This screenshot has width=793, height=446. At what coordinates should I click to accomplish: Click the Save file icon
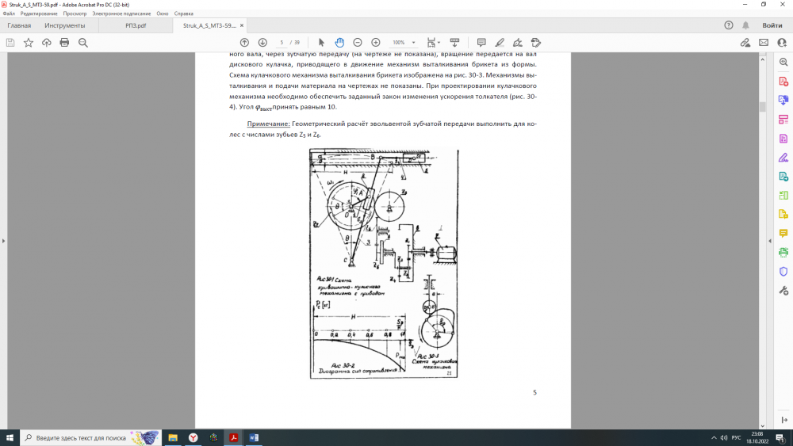point(10,43)
